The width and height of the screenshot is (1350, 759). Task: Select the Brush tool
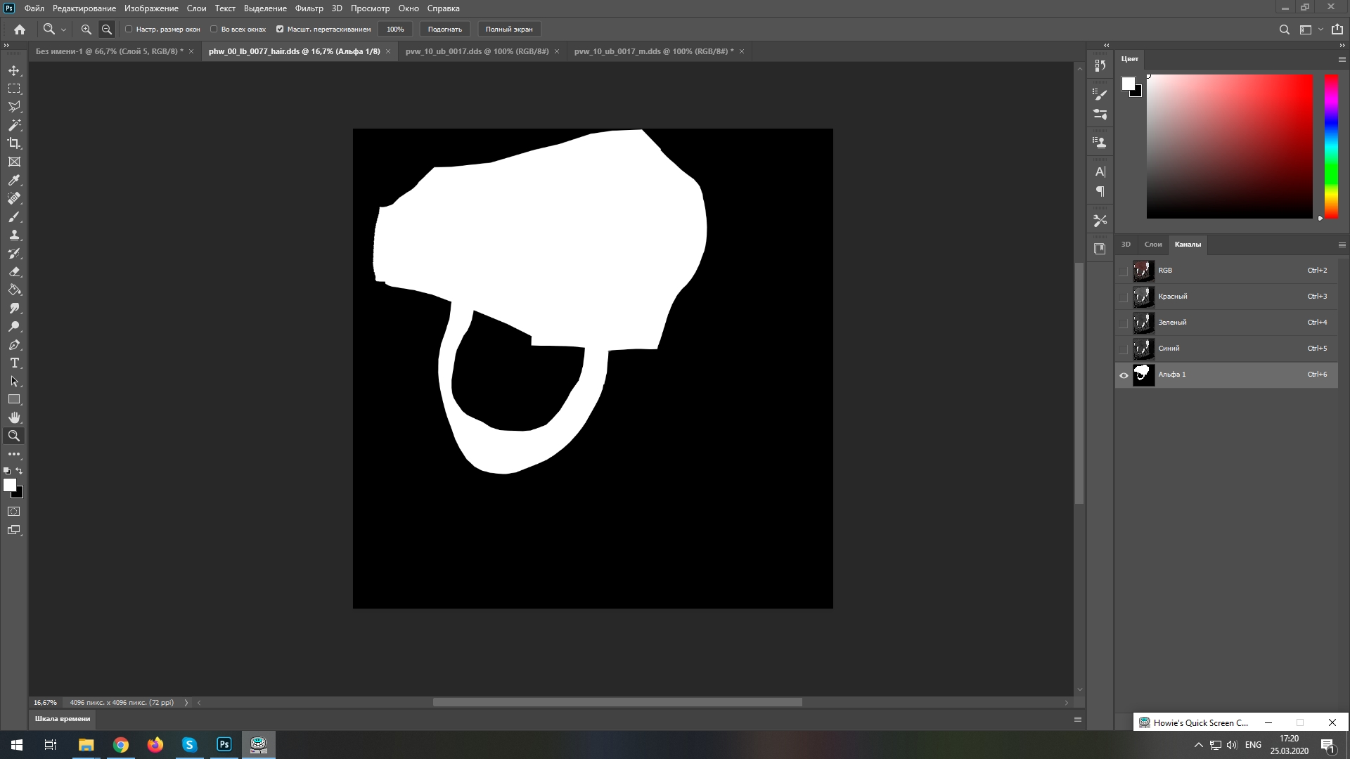click(x=14, y=217)
